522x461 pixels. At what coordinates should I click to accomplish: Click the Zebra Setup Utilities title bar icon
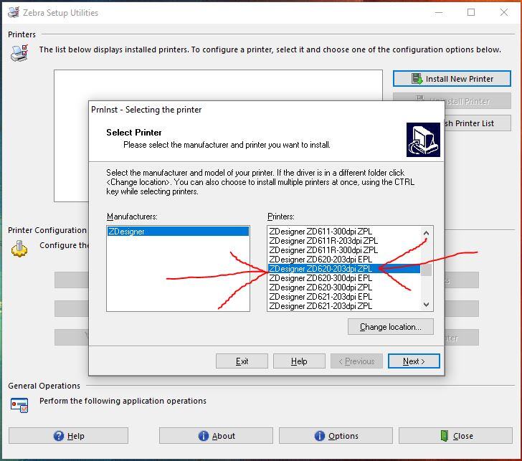click(14, 12)
